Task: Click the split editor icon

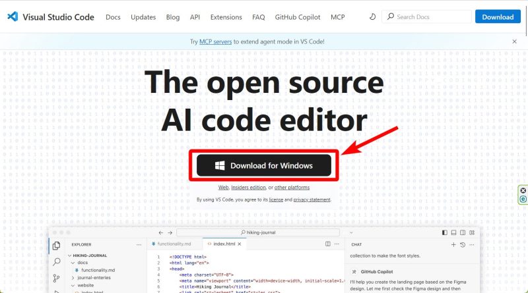Action: pos(329,244)
